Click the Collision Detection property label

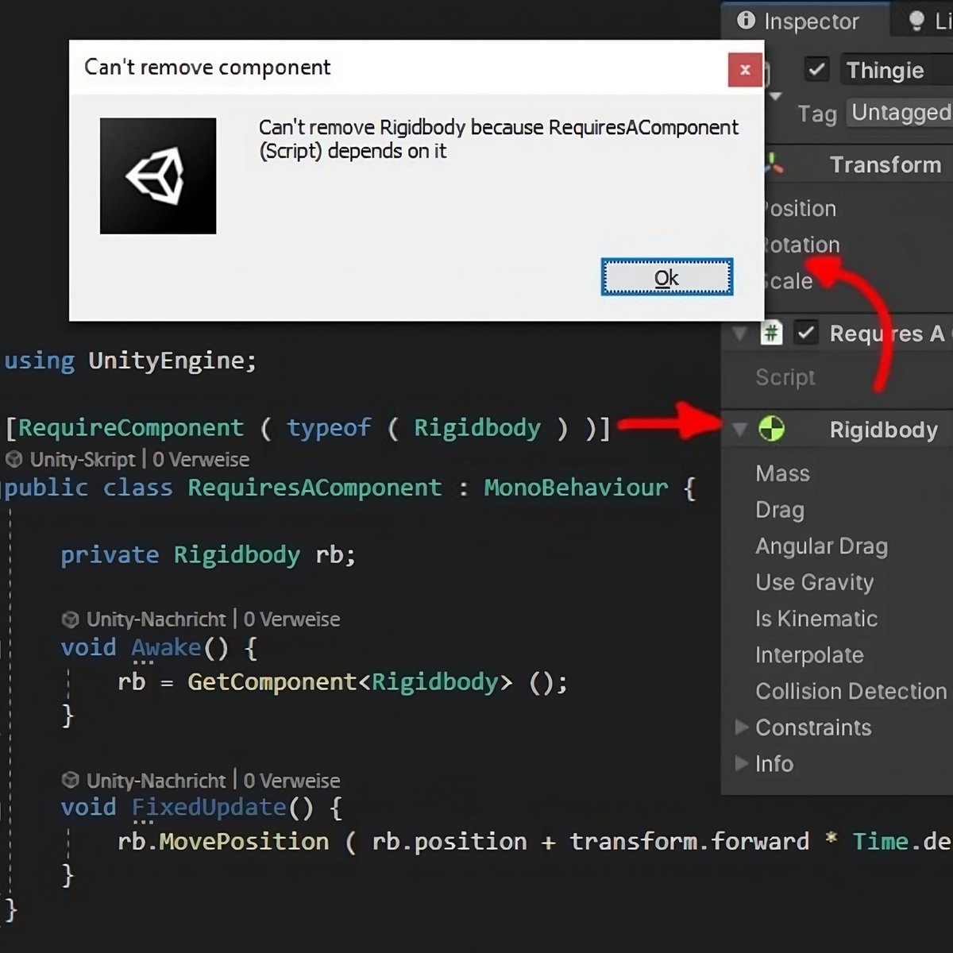click(851, 691)
